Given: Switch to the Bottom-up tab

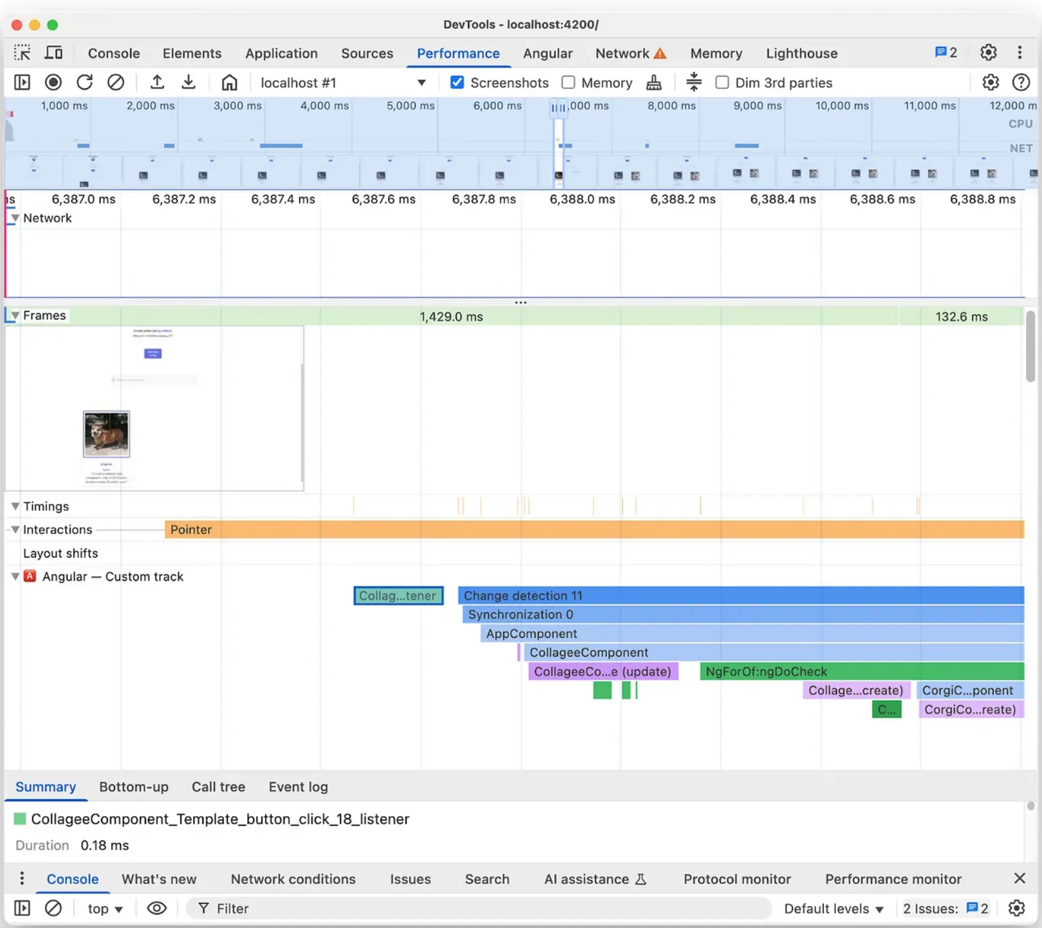Looking at the screenshot, I should coord(133,786).
